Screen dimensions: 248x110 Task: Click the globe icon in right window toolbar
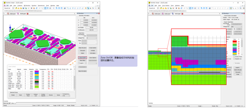click(209, 8)
